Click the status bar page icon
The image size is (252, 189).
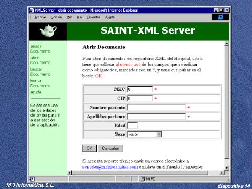pyautogui.click(x=31, y=179)
